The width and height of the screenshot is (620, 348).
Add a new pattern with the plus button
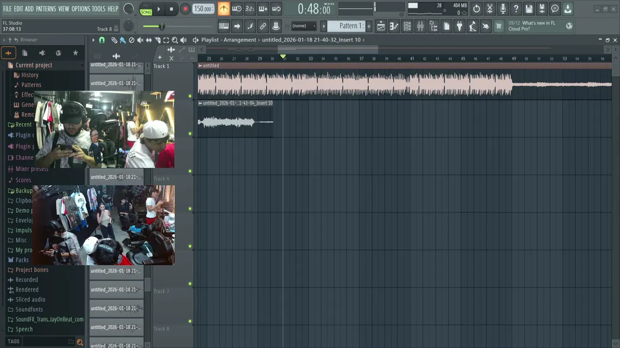tap(369, 26)
